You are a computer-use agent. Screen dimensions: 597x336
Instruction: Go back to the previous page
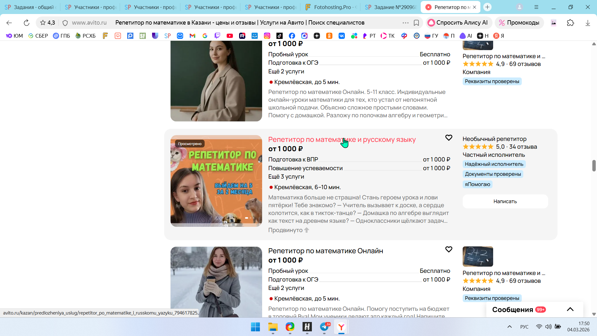tap(9, 23)
